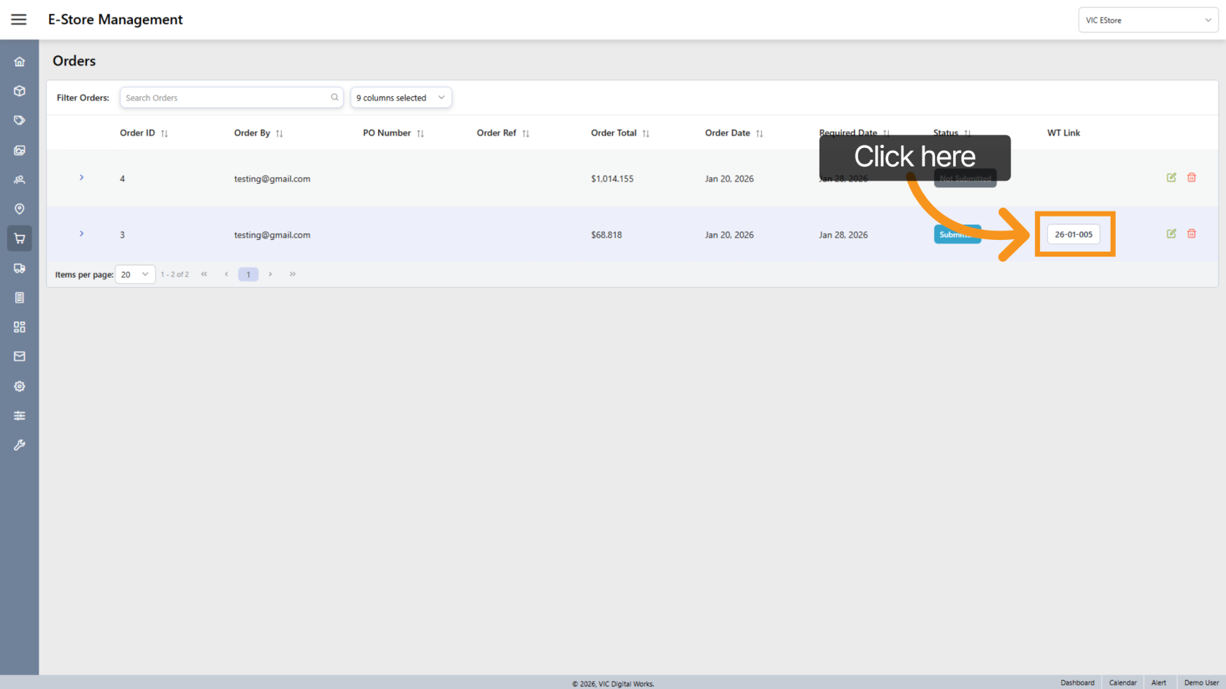Open the VIC EStore store dropdown
The width and height of the screenshot is (1226, 689).
1148,20
